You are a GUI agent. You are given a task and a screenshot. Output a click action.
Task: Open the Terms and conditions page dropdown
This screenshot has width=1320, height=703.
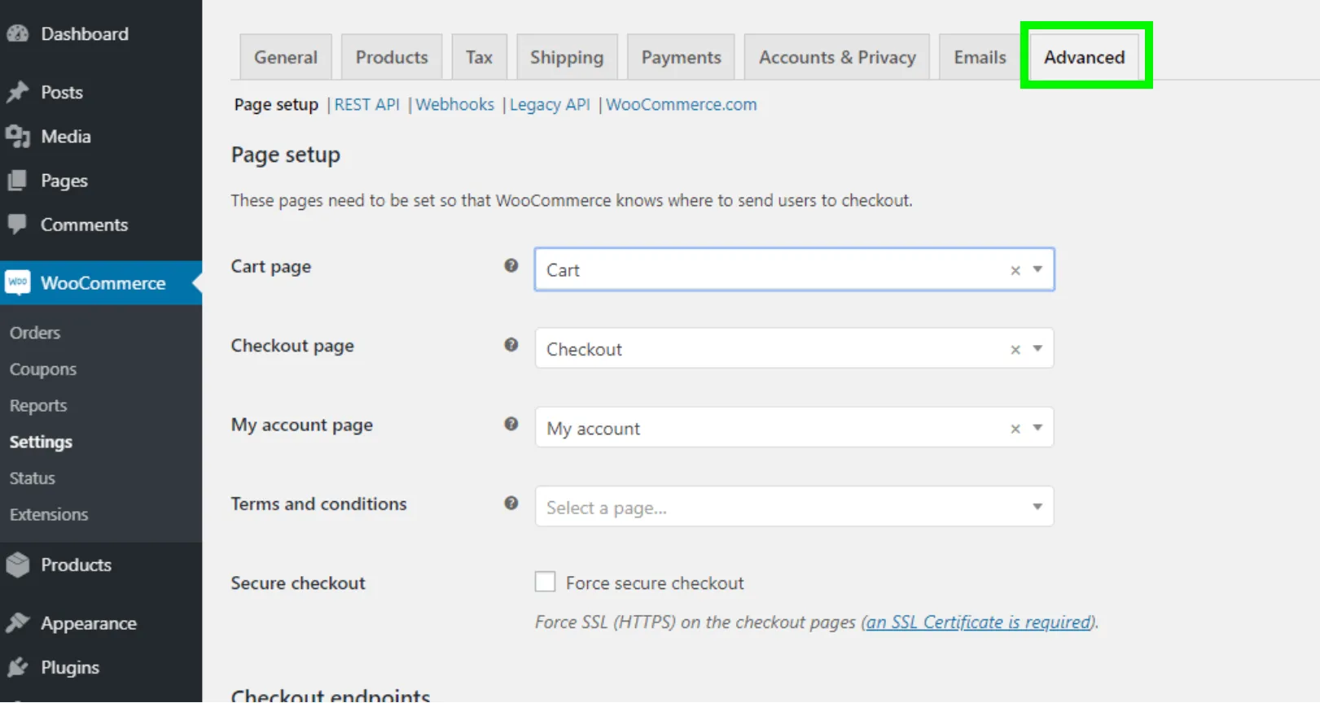pyautogui.click(x=794, y=506)
